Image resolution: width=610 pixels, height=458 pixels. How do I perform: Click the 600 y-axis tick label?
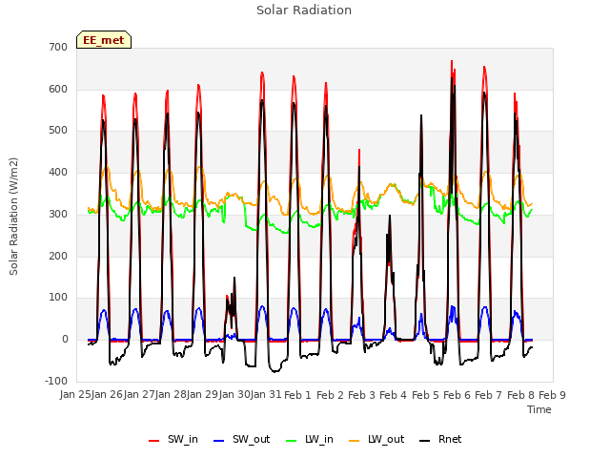click(x=58, y=89)
